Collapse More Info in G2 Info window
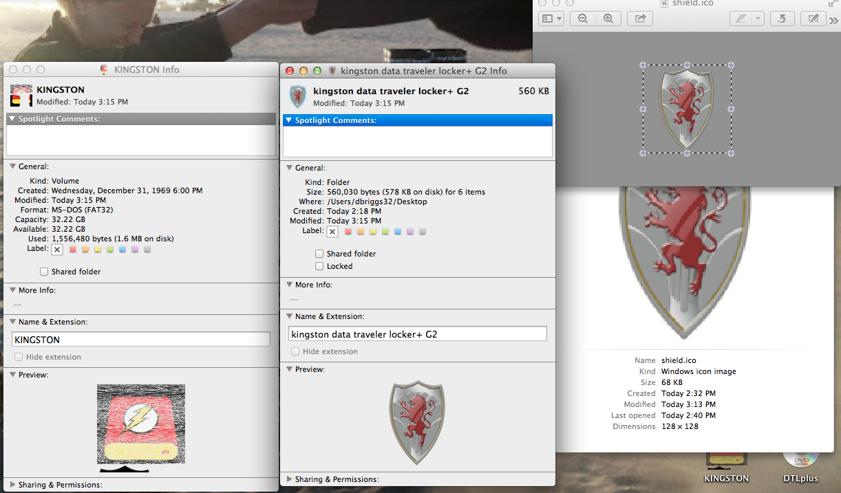This screenshot has width=841, height=493. [x=289, y=285]
